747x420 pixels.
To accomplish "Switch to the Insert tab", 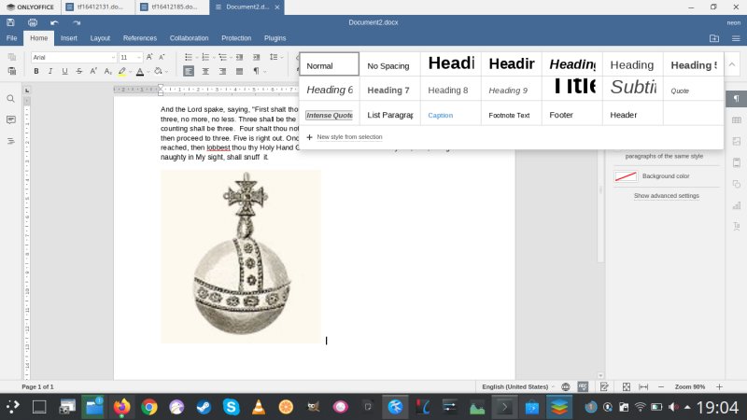I will click(69, 38).
